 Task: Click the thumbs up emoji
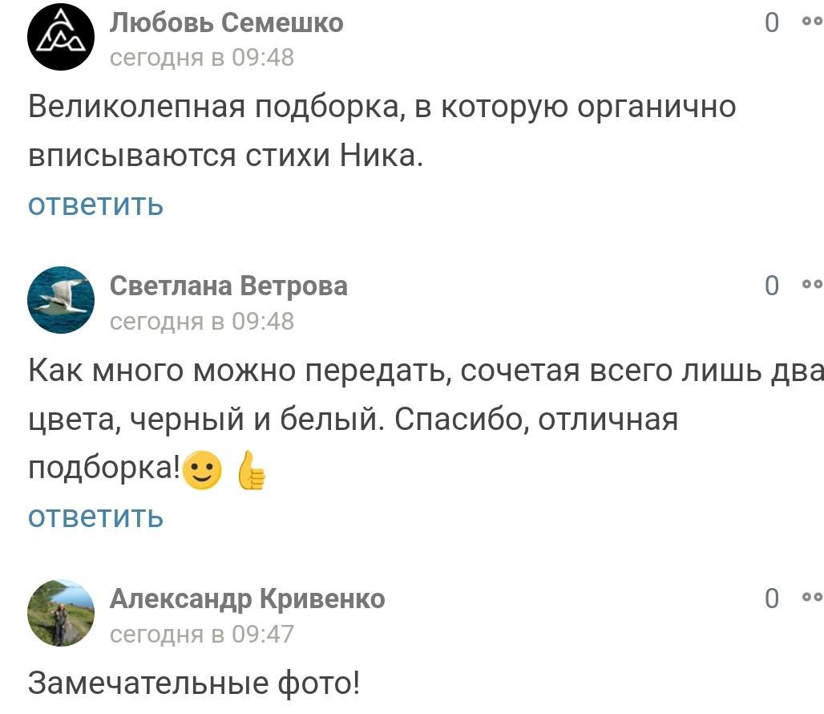[252, 472]
